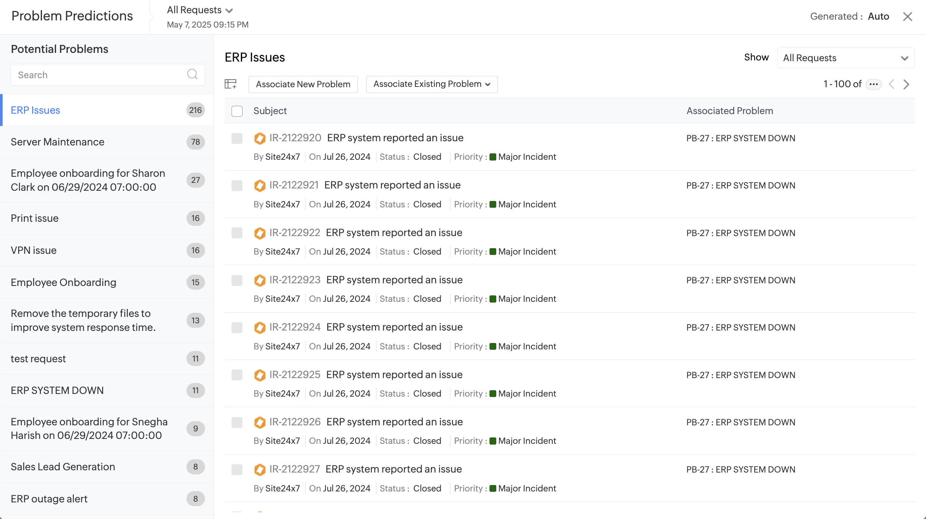Click incident icon of IR-2122920
926x519 pixels.
259,138
